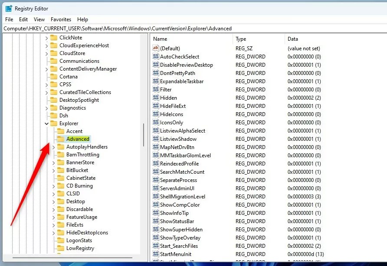The height and width of the screenshot is (266, 387).
Task: Click the Registry Editor app icon in title bar
Action: (9, 9)
